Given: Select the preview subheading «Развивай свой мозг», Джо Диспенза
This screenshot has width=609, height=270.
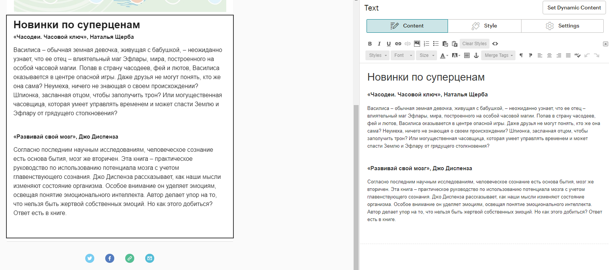Looking at the screenshot, I should (x=66, y=137).
